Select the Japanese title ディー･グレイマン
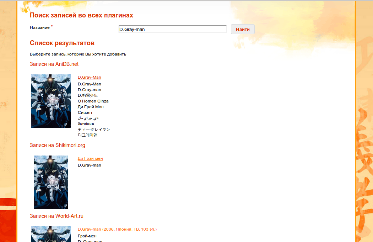The image size is (373, 242). click(93, 130)
